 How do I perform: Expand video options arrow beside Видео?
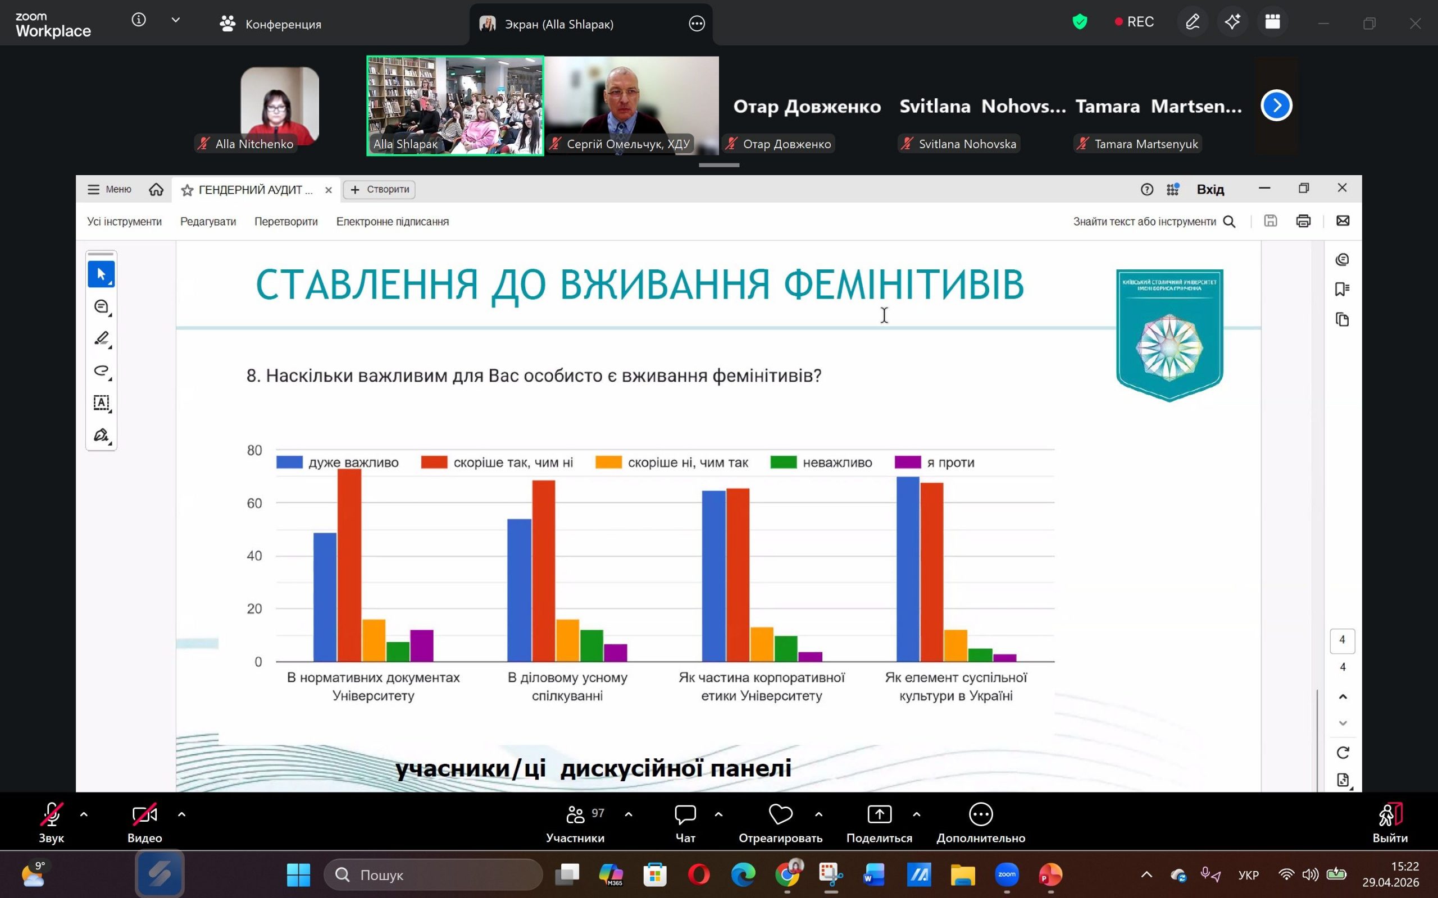click(182, 815)
